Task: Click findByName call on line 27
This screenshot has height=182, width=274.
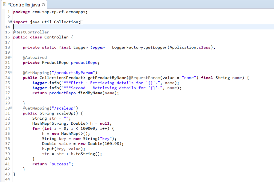Action: coord(90,93)
